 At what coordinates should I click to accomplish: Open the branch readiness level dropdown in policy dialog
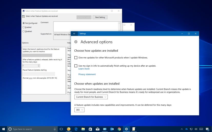coord(37,55)
